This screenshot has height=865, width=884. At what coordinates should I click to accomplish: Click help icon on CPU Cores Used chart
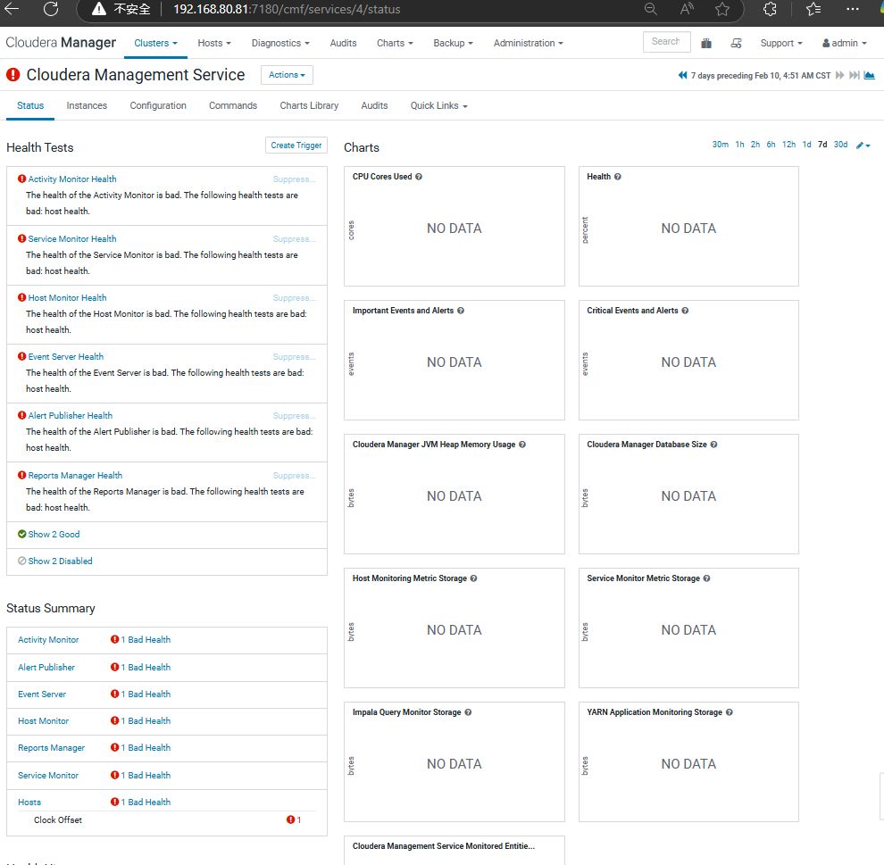pos(419,177)
